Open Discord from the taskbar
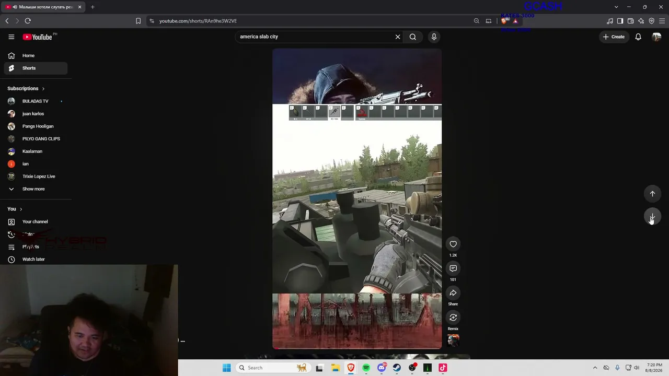Viewport: 669px width, 376px height. click(382, 368)
